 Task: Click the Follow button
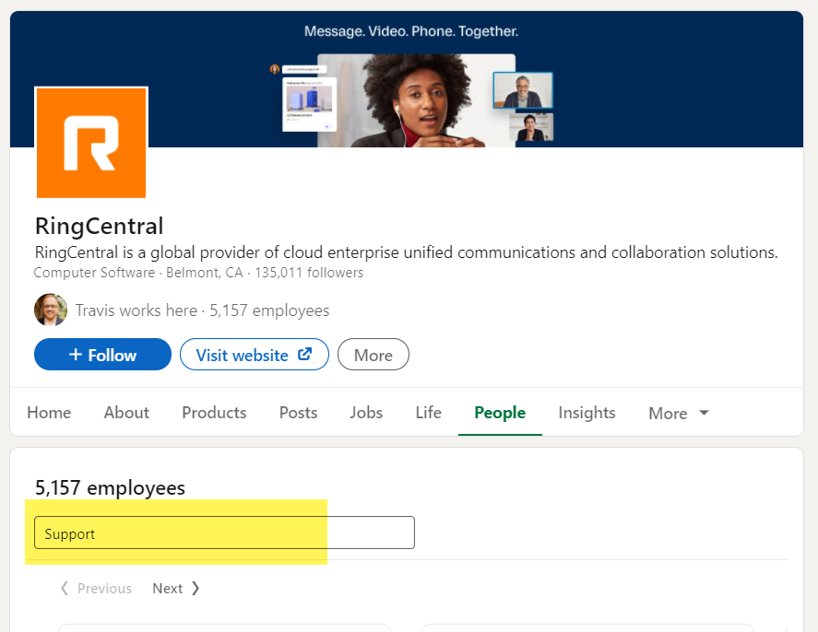point(102,355)
